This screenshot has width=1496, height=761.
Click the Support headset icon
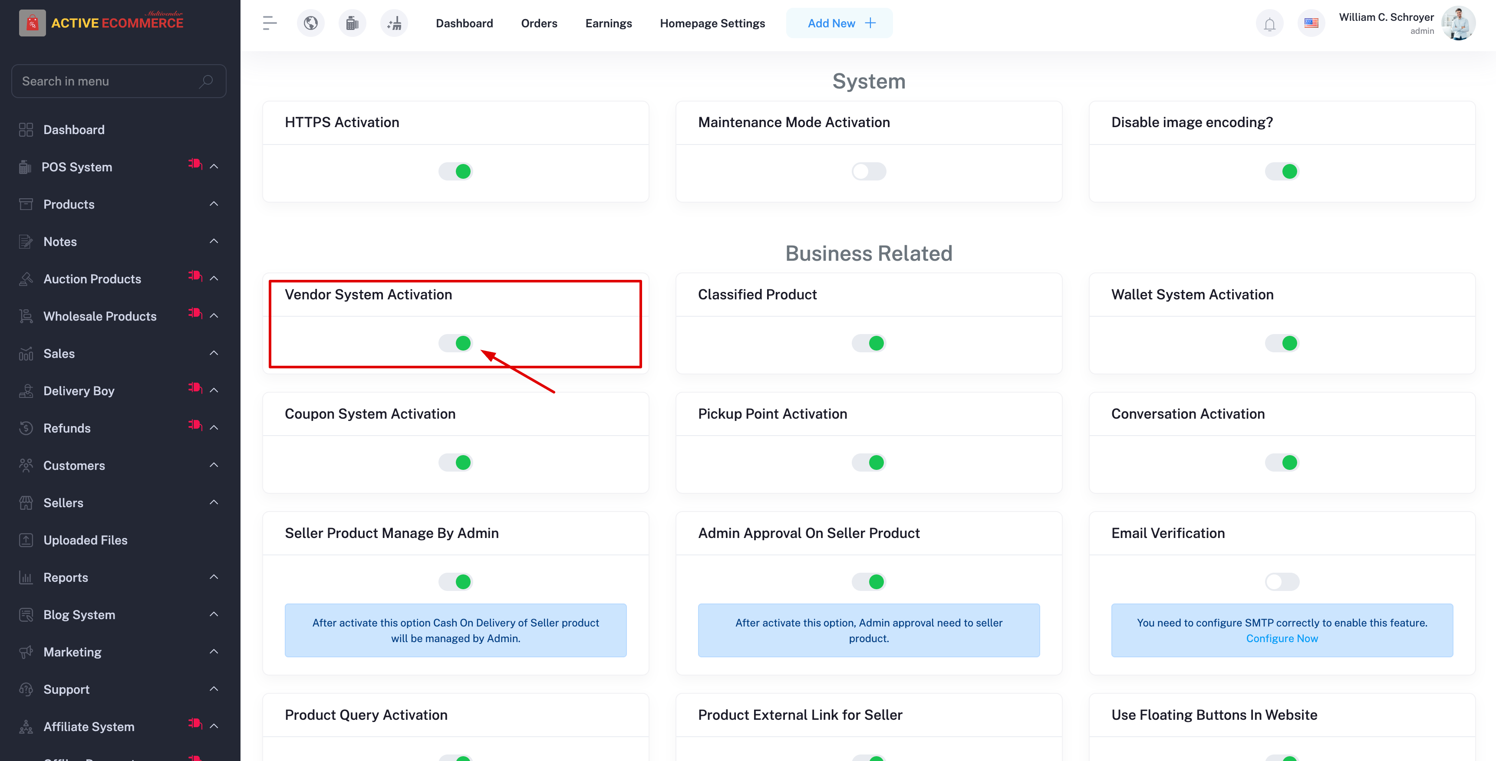tap(26, 689)
